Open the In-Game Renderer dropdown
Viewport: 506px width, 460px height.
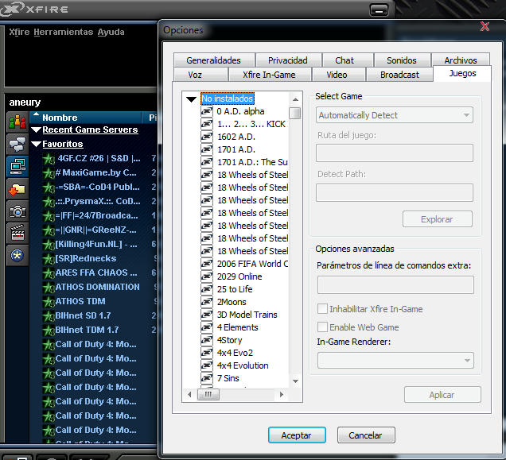click(395, 361)
